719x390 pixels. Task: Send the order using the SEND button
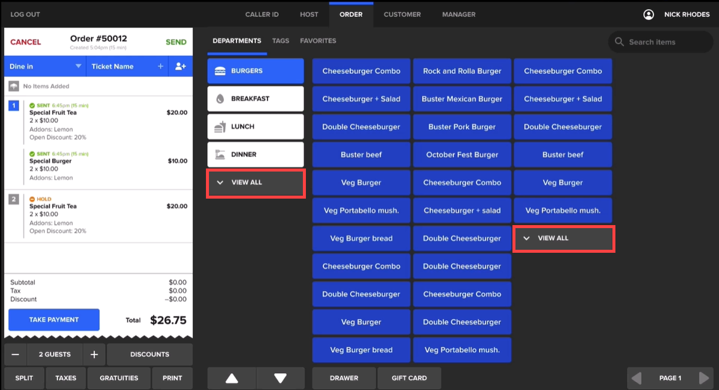tap(176, 42)
